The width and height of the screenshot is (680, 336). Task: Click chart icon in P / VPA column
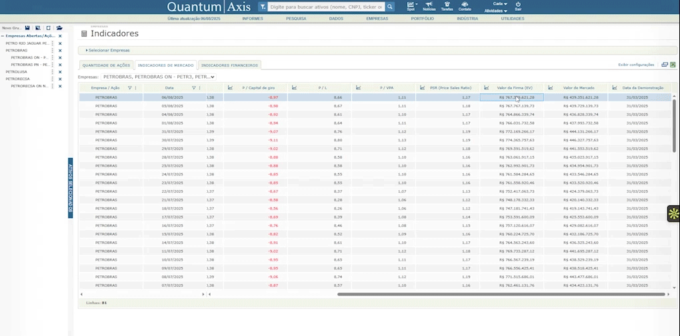point(359,87)
